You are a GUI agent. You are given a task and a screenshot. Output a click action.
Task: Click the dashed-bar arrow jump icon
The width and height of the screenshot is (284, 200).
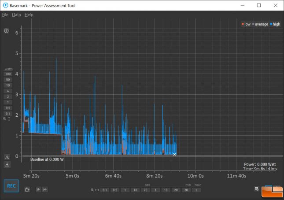point(45,189)
